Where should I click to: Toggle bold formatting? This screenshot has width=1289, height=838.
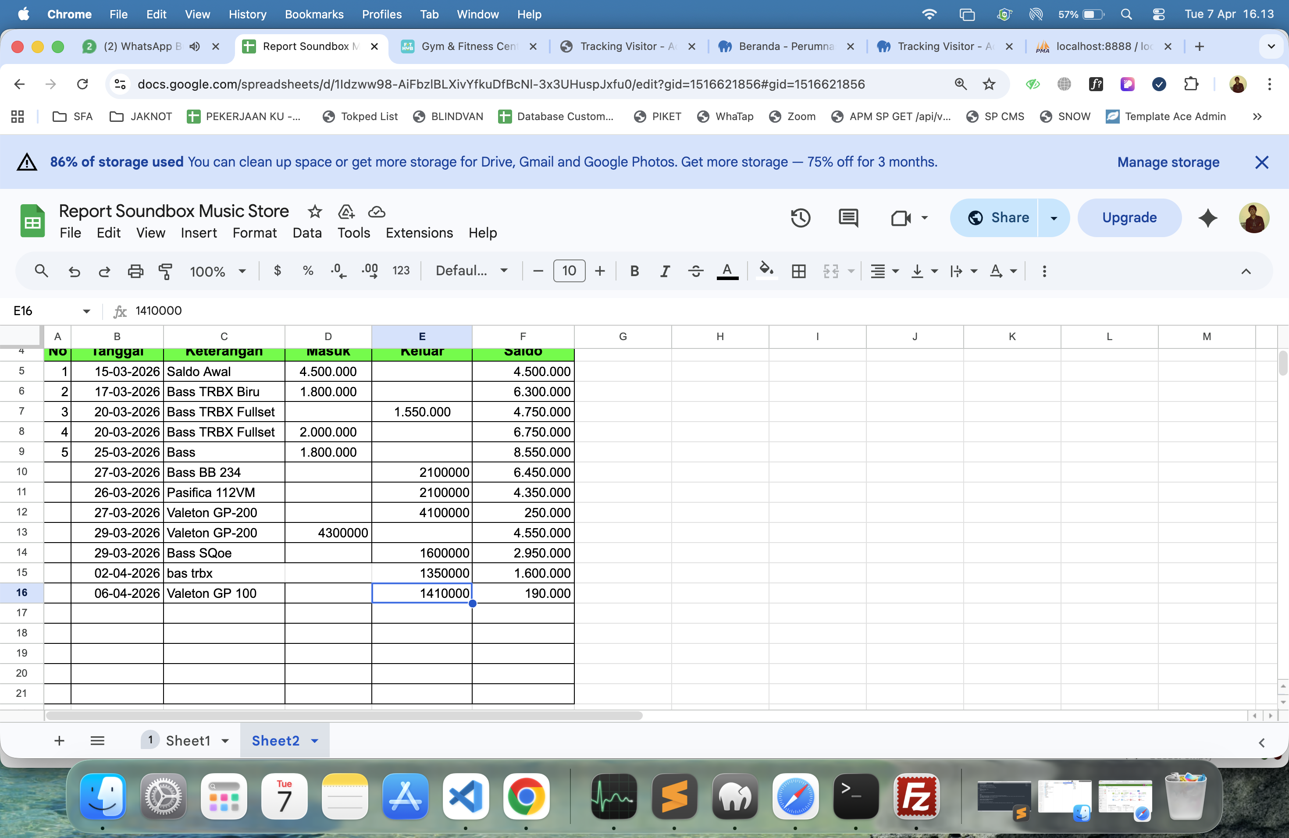pyautogui.click(x=634, y=271)
